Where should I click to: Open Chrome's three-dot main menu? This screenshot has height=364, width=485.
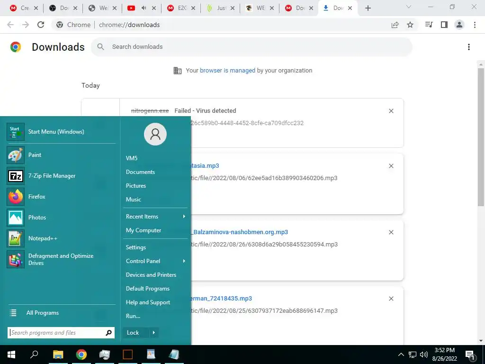click(475, 25)
